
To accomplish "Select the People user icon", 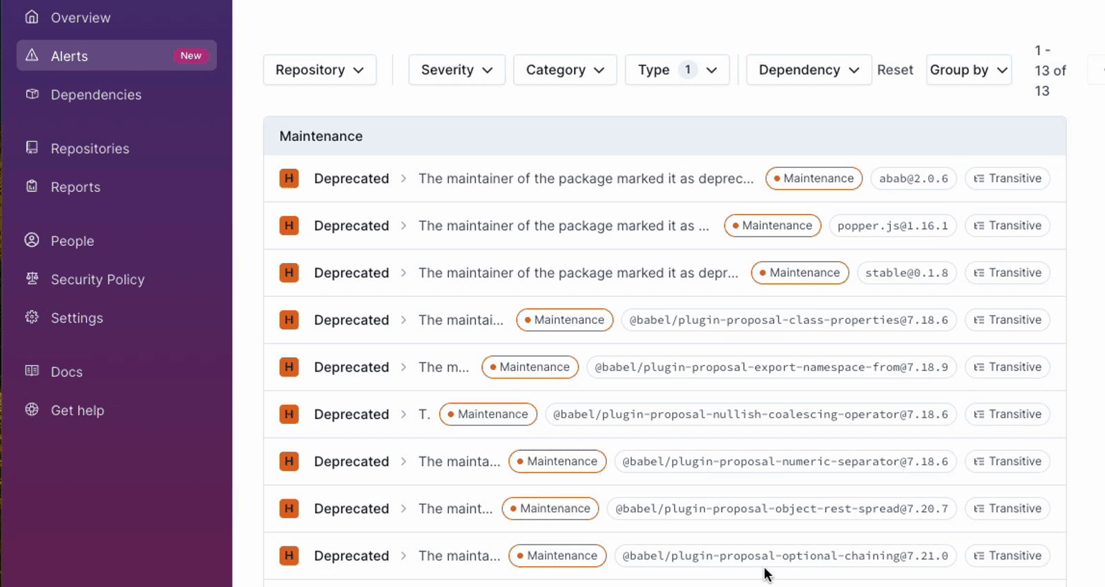I will tap(32, 240).
